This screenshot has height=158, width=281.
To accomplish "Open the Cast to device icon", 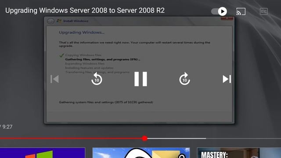I will (x=241, y=11).
